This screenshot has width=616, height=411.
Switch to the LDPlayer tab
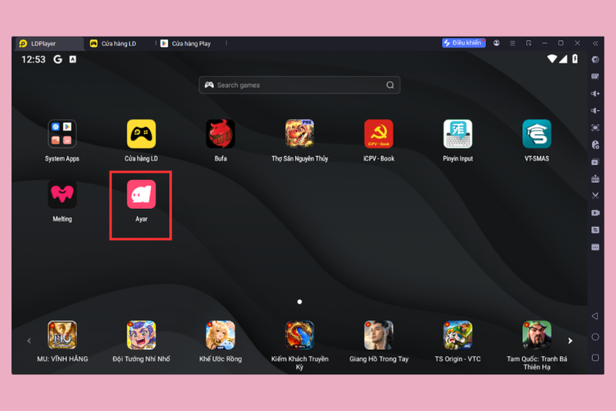point(49,44)
